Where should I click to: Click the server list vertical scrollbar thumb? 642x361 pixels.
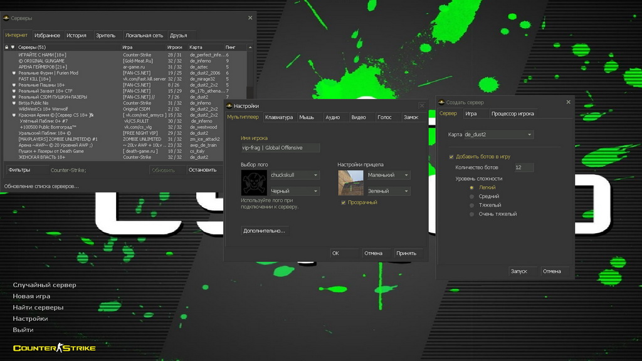250,92
